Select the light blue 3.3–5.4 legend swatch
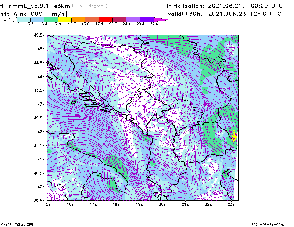 coord(37,19)
